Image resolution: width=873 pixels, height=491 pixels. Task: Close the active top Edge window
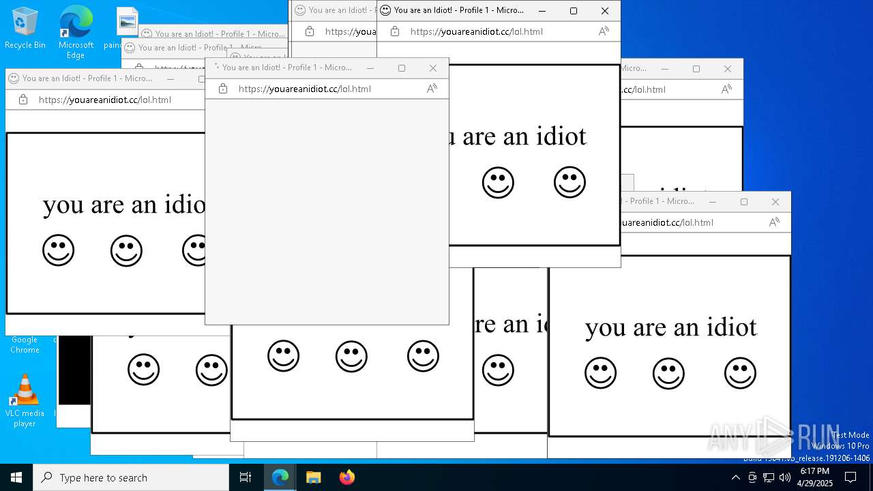point(605,11)
